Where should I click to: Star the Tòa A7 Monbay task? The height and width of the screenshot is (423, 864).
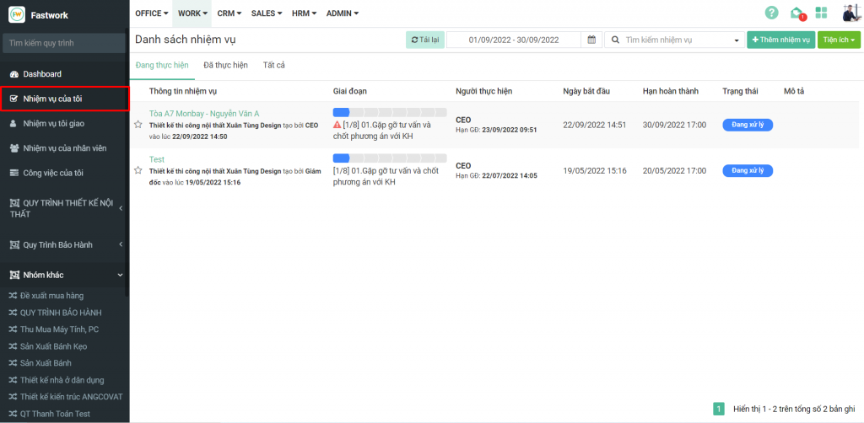[x=138, y=125]
